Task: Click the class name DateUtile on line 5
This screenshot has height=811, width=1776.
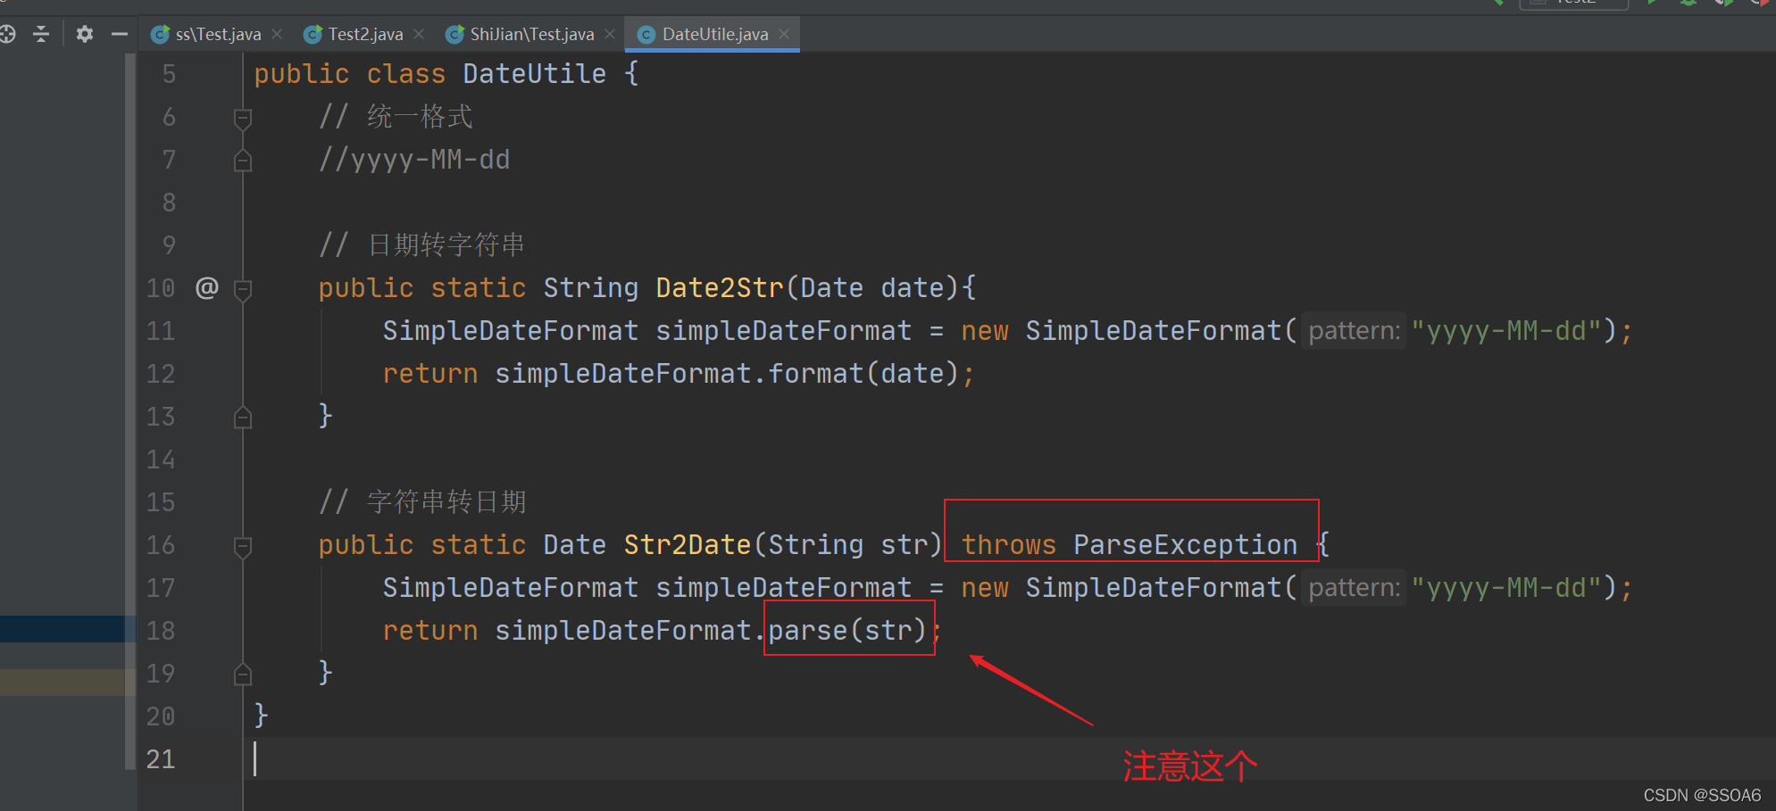Action: click(x=534, y=73)
